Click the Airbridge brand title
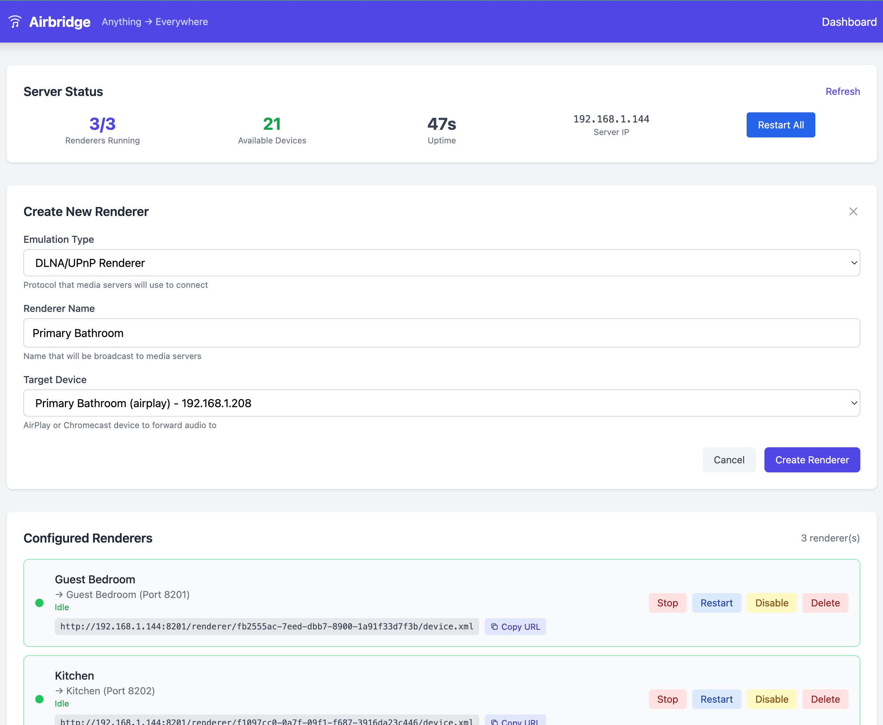This screenshot has height=725, width=883. click(x=60, y=22)
